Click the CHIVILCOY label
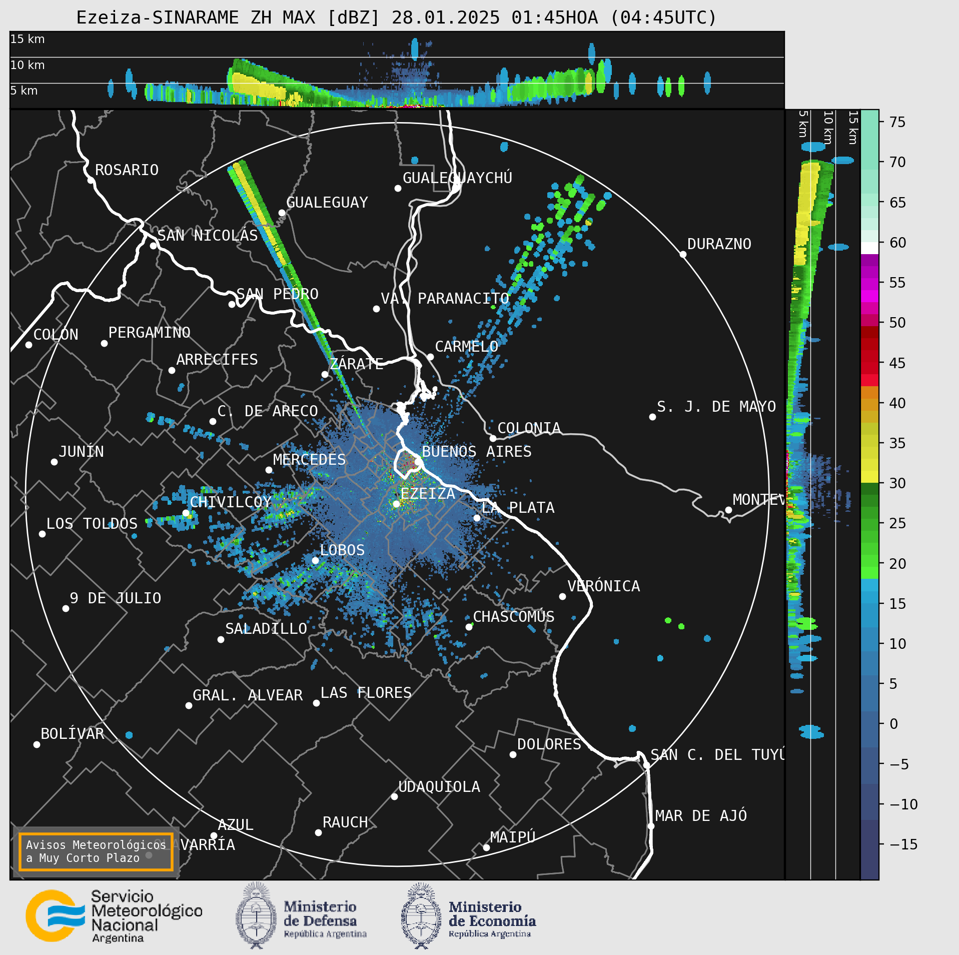959x955 pixels. tap(231, 502)
